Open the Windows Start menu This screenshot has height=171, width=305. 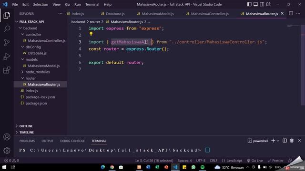click(4, 167)
